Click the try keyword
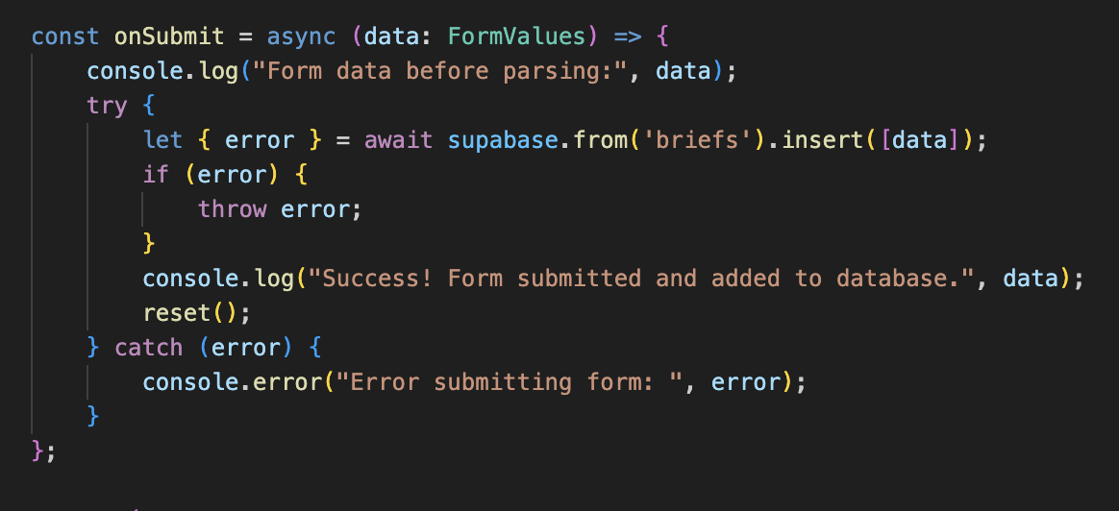Screen dimensions: 1119x511 point(107,107)
